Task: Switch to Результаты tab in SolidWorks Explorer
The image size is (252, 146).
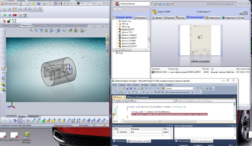Action: 139,18
